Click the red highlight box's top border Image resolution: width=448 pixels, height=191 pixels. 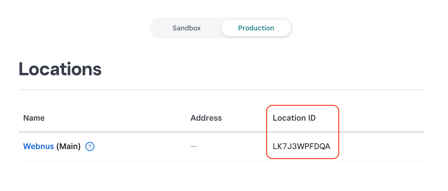pyautogui.click(x=303, y=105)
